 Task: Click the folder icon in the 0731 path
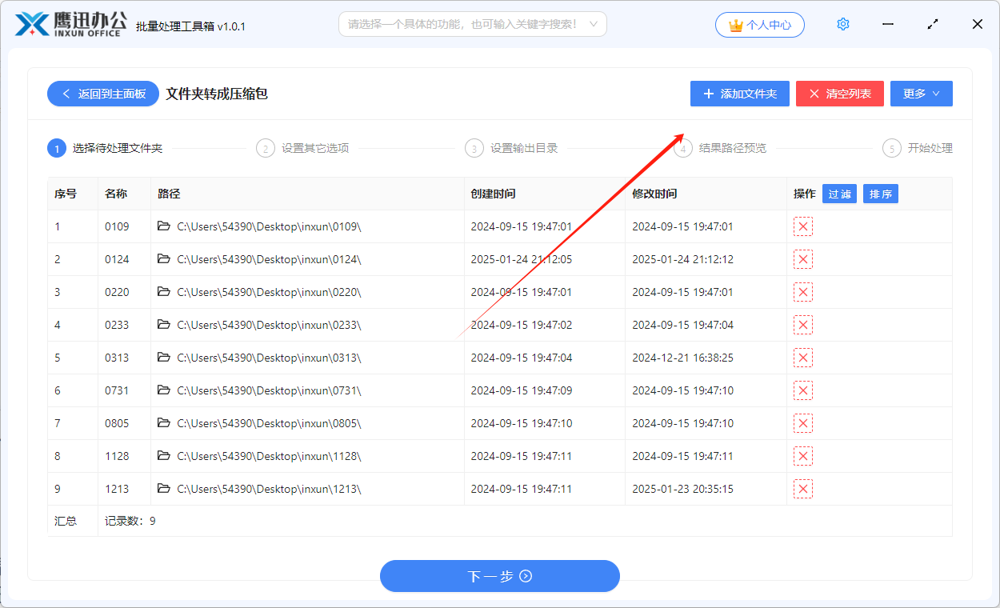pyautogui.click(x=164, y=390)
